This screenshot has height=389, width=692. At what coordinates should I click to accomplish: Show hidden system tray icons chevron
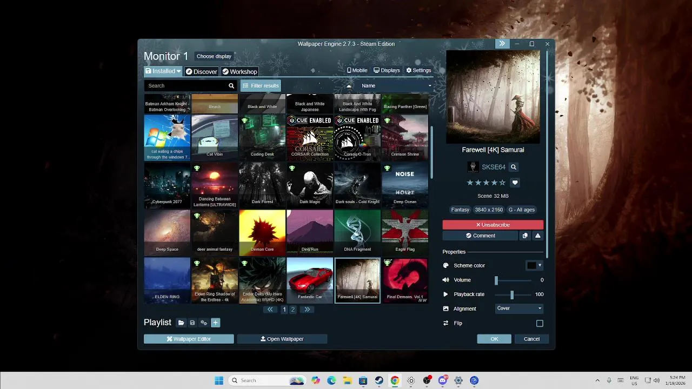[x=597, y=380]
